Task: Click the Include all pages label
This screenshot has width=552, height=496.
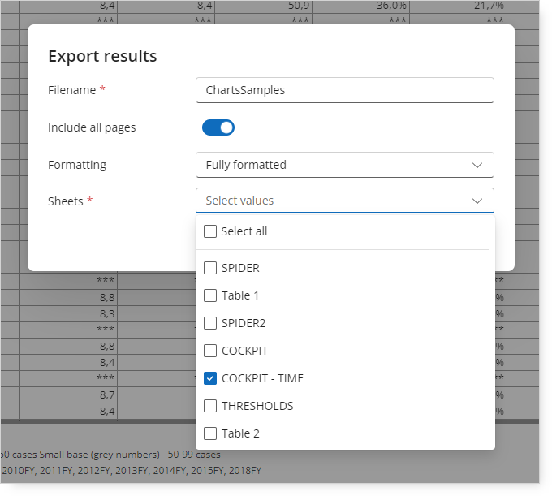Action: [x=92, y=127]
